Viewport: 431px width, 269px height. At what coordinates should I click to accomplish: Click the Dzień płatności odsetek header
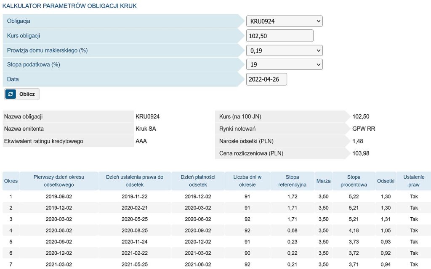[x=198, y=181]
